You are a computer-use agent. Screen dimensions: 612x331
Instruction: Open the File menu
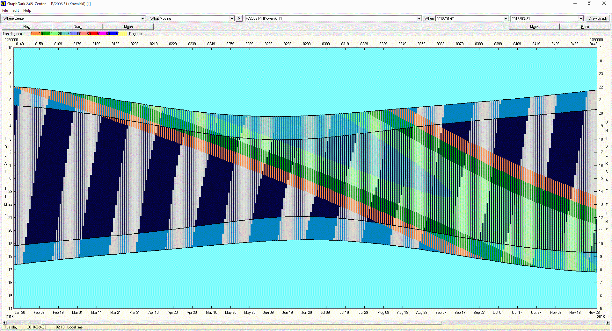click(5, 11)
